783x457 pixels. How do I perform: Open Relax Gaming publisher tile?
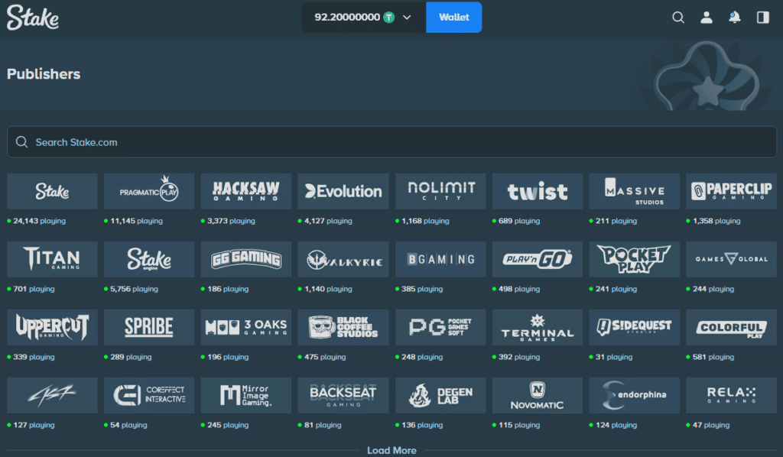tap(731, 396)
